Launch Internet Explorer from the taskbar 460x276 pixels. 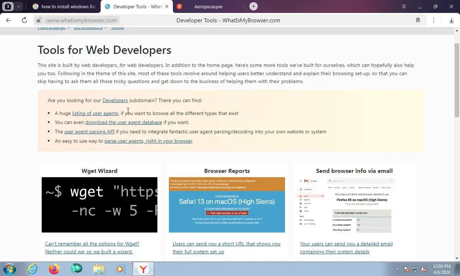click(32, 269)
